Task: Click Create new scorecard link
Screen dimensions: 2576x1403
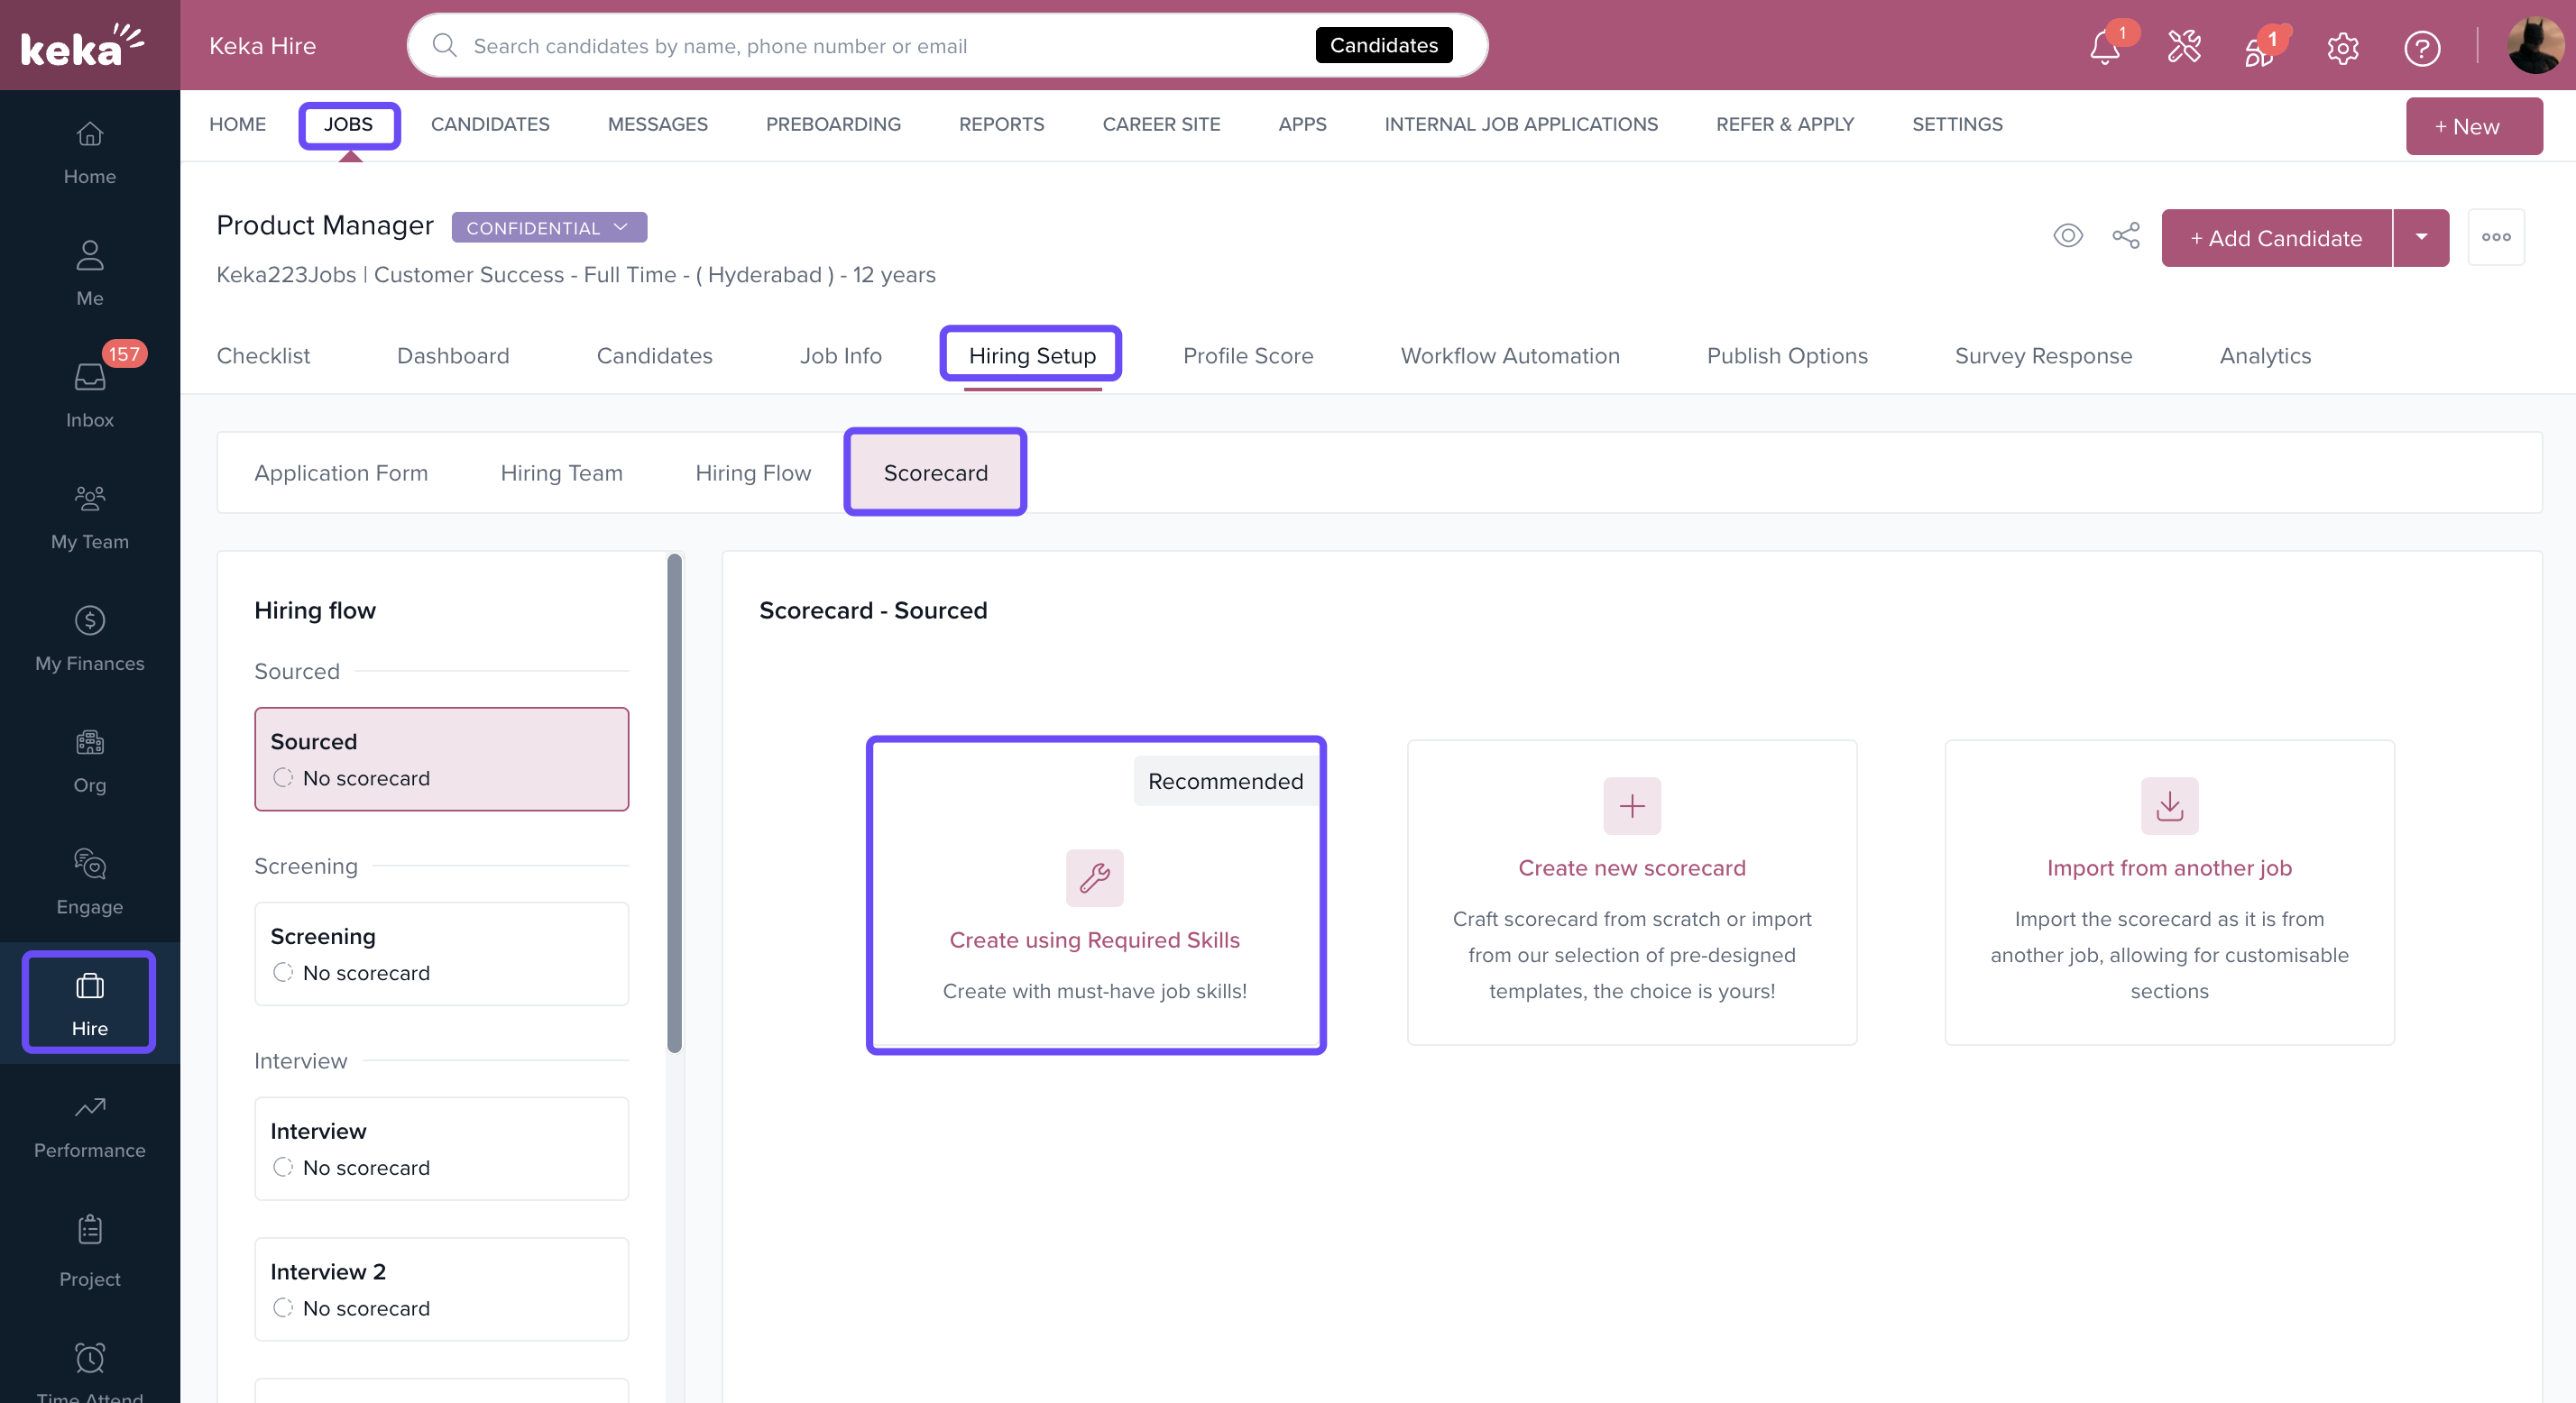Action: (x=1631, y=867)
